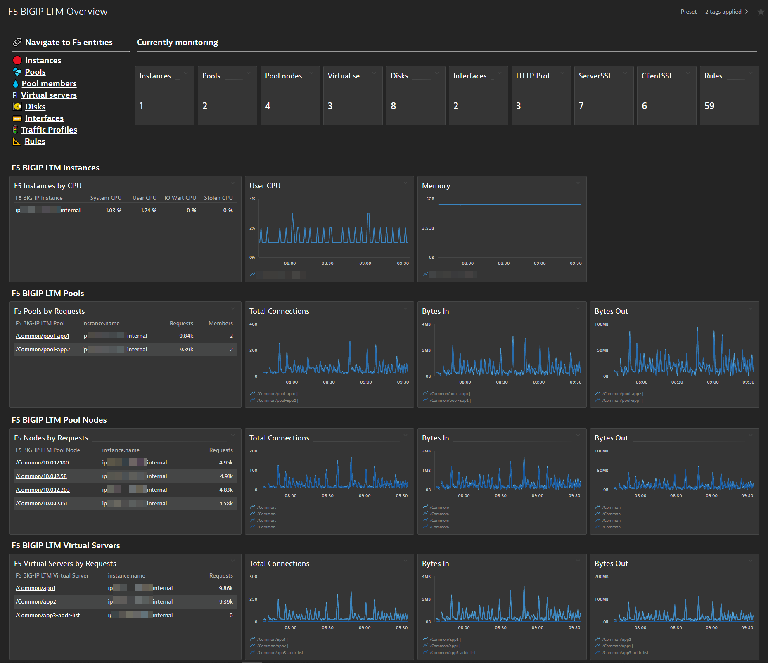This screenshot has width=768, height=663.
Task: Click the ruler triangle icon beside Rules
Action: 17,141
